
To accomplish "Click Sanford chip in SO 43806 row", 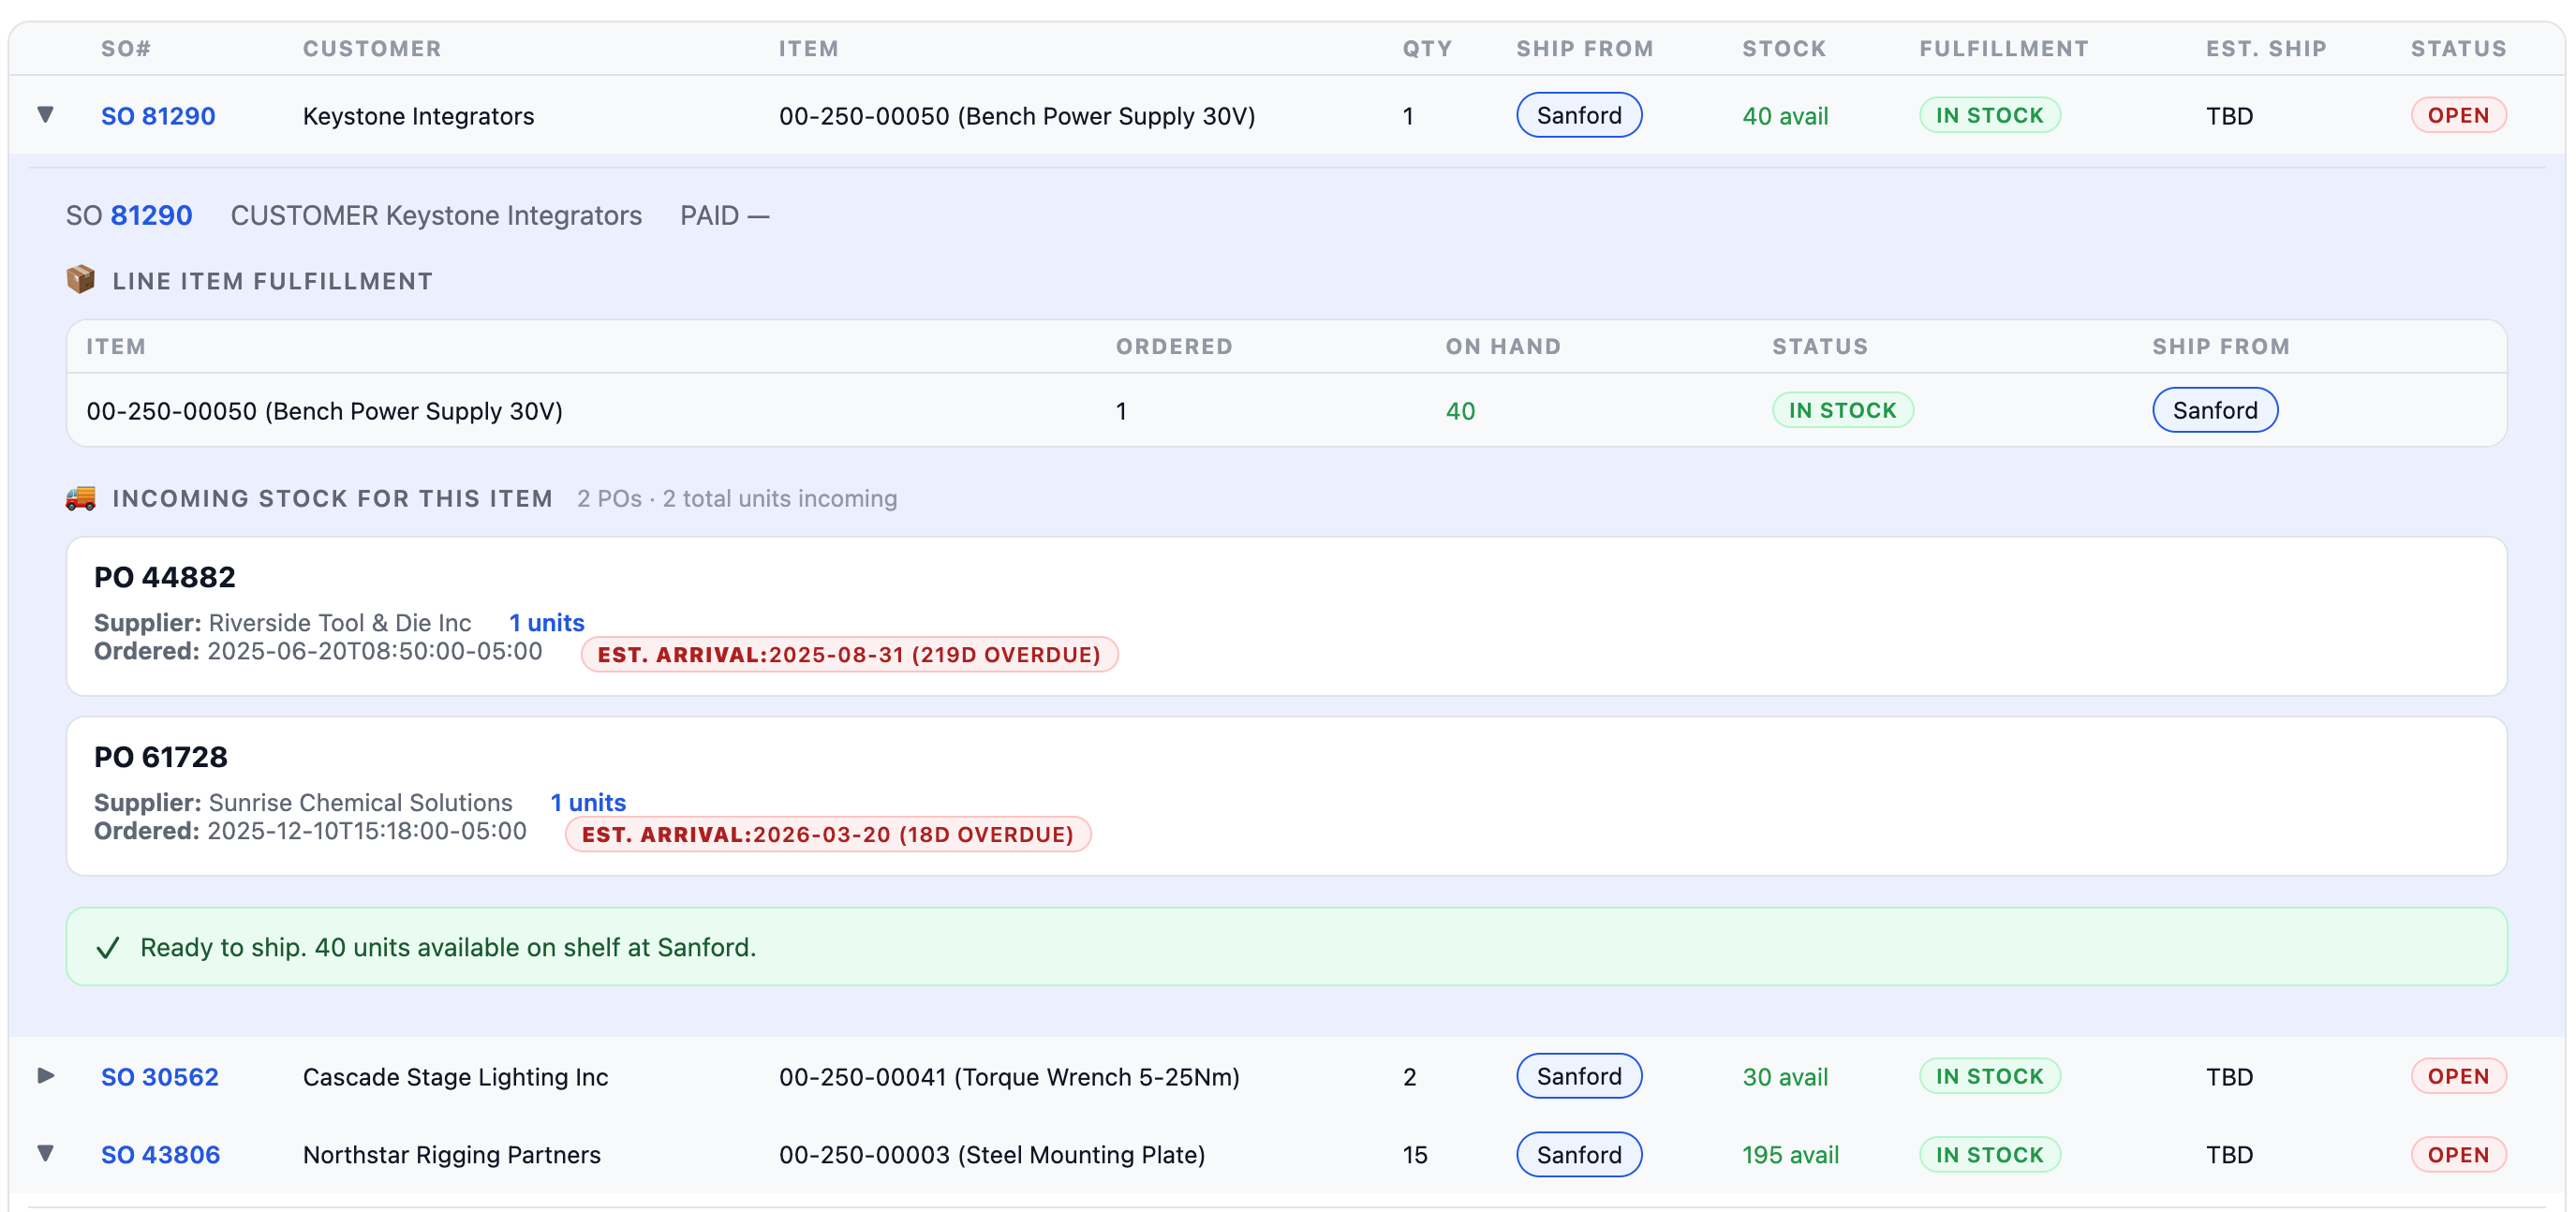I will 1579,1155.
